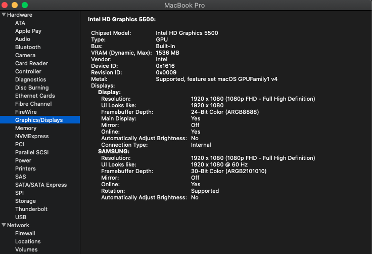Select the highlighted Graphics/Displays entry

click(40, 120)
